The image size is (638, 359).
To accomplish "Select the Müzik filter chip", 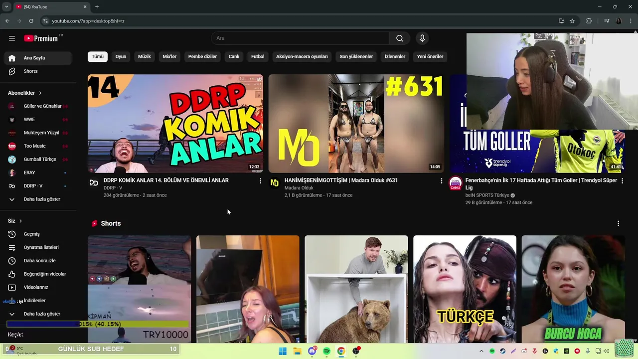I will tap(144, 56).
